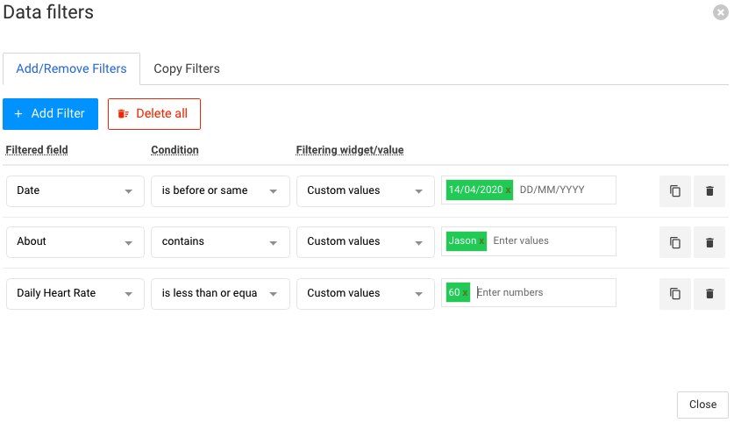
Task: Open the 'is before or same' condition dropdown
Action: click(x=220, y=191)
